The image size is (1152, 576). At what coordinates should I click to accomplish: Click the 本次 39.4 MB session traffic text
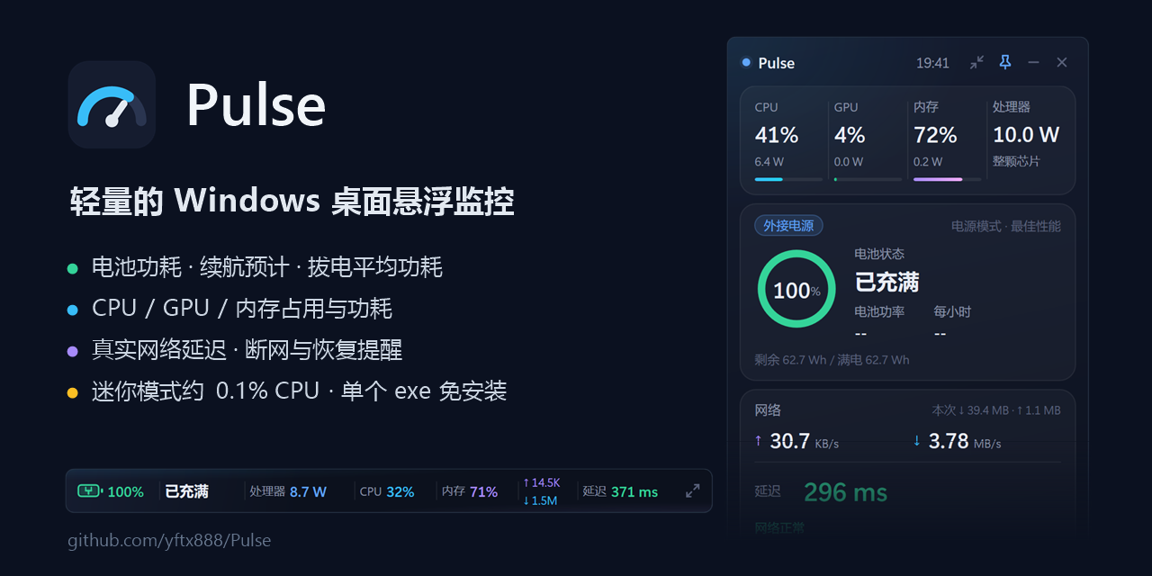point(996,410)
